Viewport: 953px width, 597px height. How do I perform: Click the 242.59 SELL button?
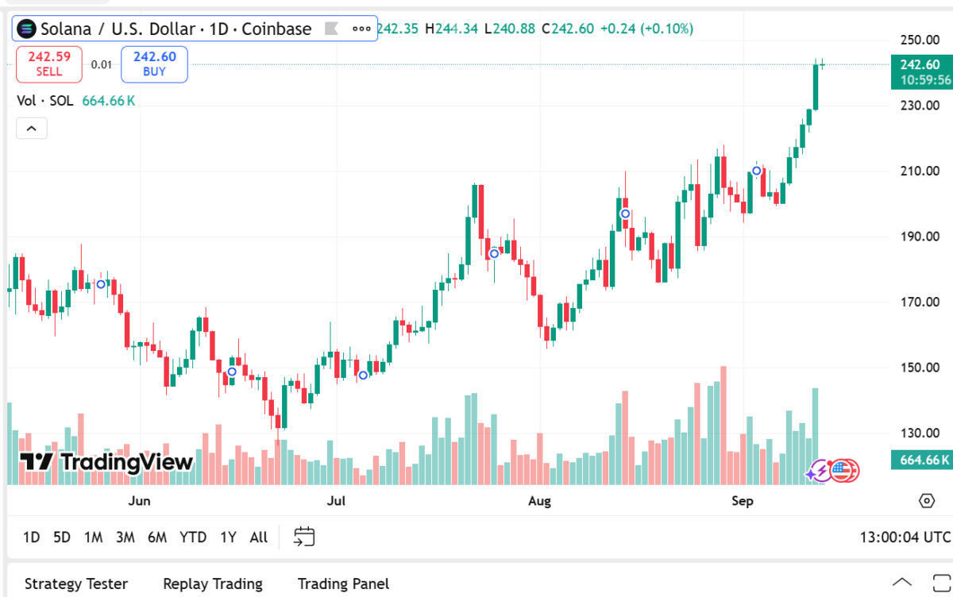pos(49,64)
